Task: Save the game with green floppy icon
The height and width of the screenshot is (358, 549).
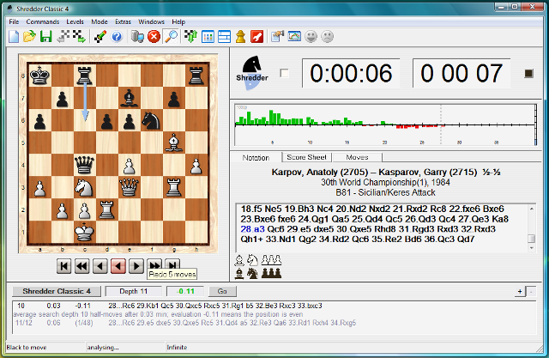Action: [45, 36]
